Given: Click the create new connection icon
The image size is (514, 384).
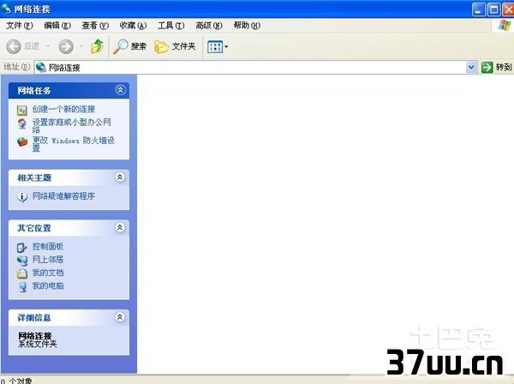Looking at the screenshot, I should 22,111.
